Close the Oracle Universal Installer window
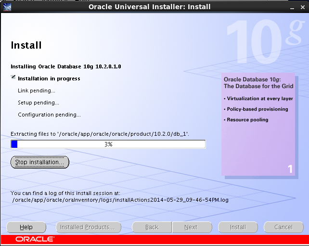Screen dimensions: 309x246 tap(303, 7)
